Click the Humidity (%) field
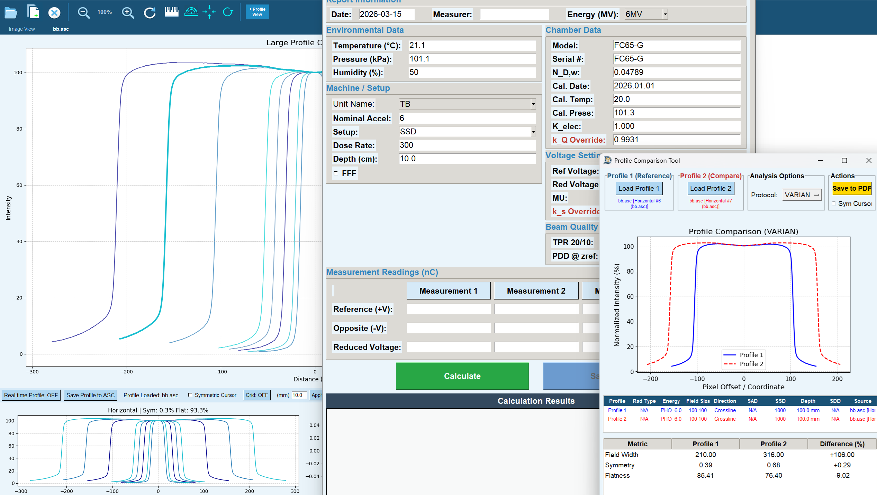 point(472,72)
